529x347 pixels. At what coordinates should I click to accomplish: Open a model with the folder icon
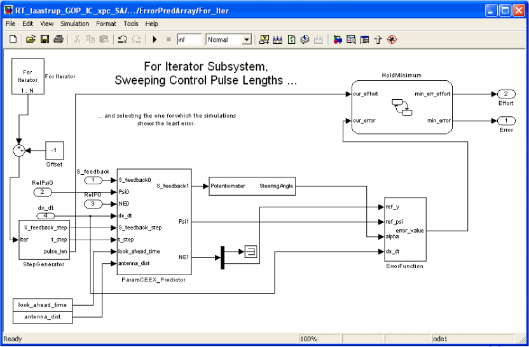point(31,39)
